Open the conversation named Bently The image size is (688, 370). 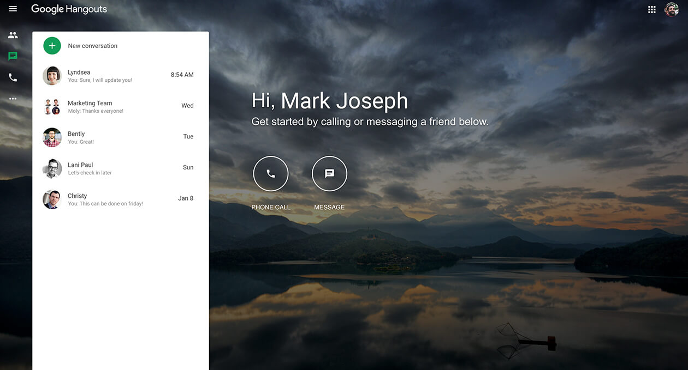(121, 137)
